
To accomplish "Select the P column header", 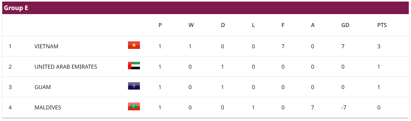I will point(160,25).
